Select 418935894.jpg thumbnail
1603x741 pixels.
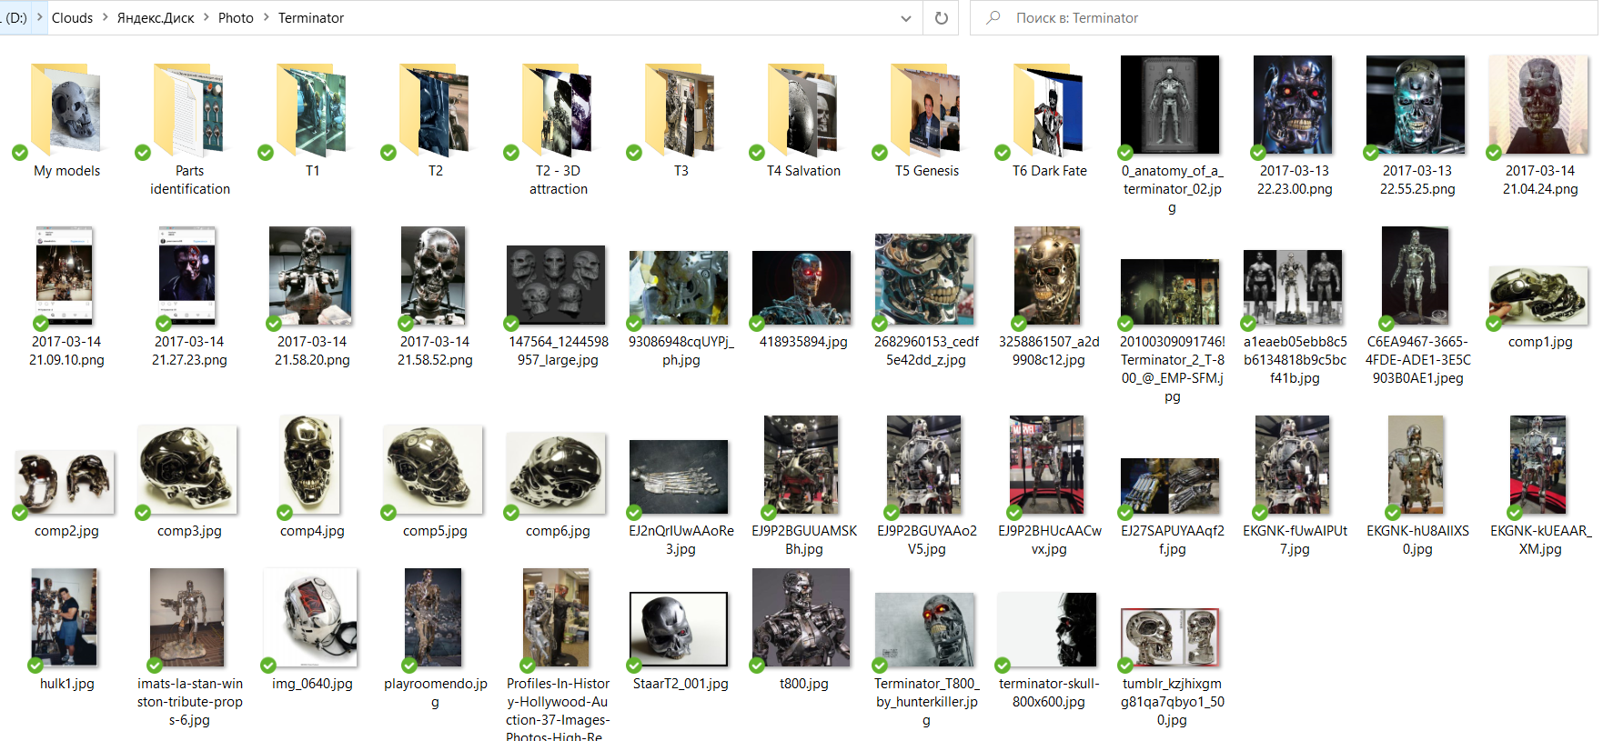pyautogui.click(x=801, y=287)
